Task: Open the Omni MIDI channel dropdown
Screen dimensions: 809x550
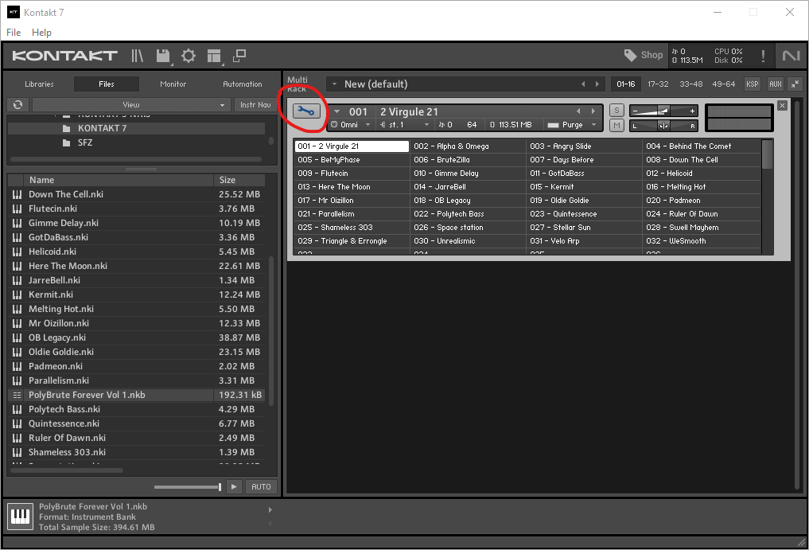Action: tap(350, 125)
